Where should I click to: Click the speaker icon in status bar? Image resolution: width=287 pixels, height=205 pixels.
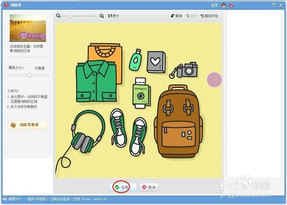click(x=5, y=199)
